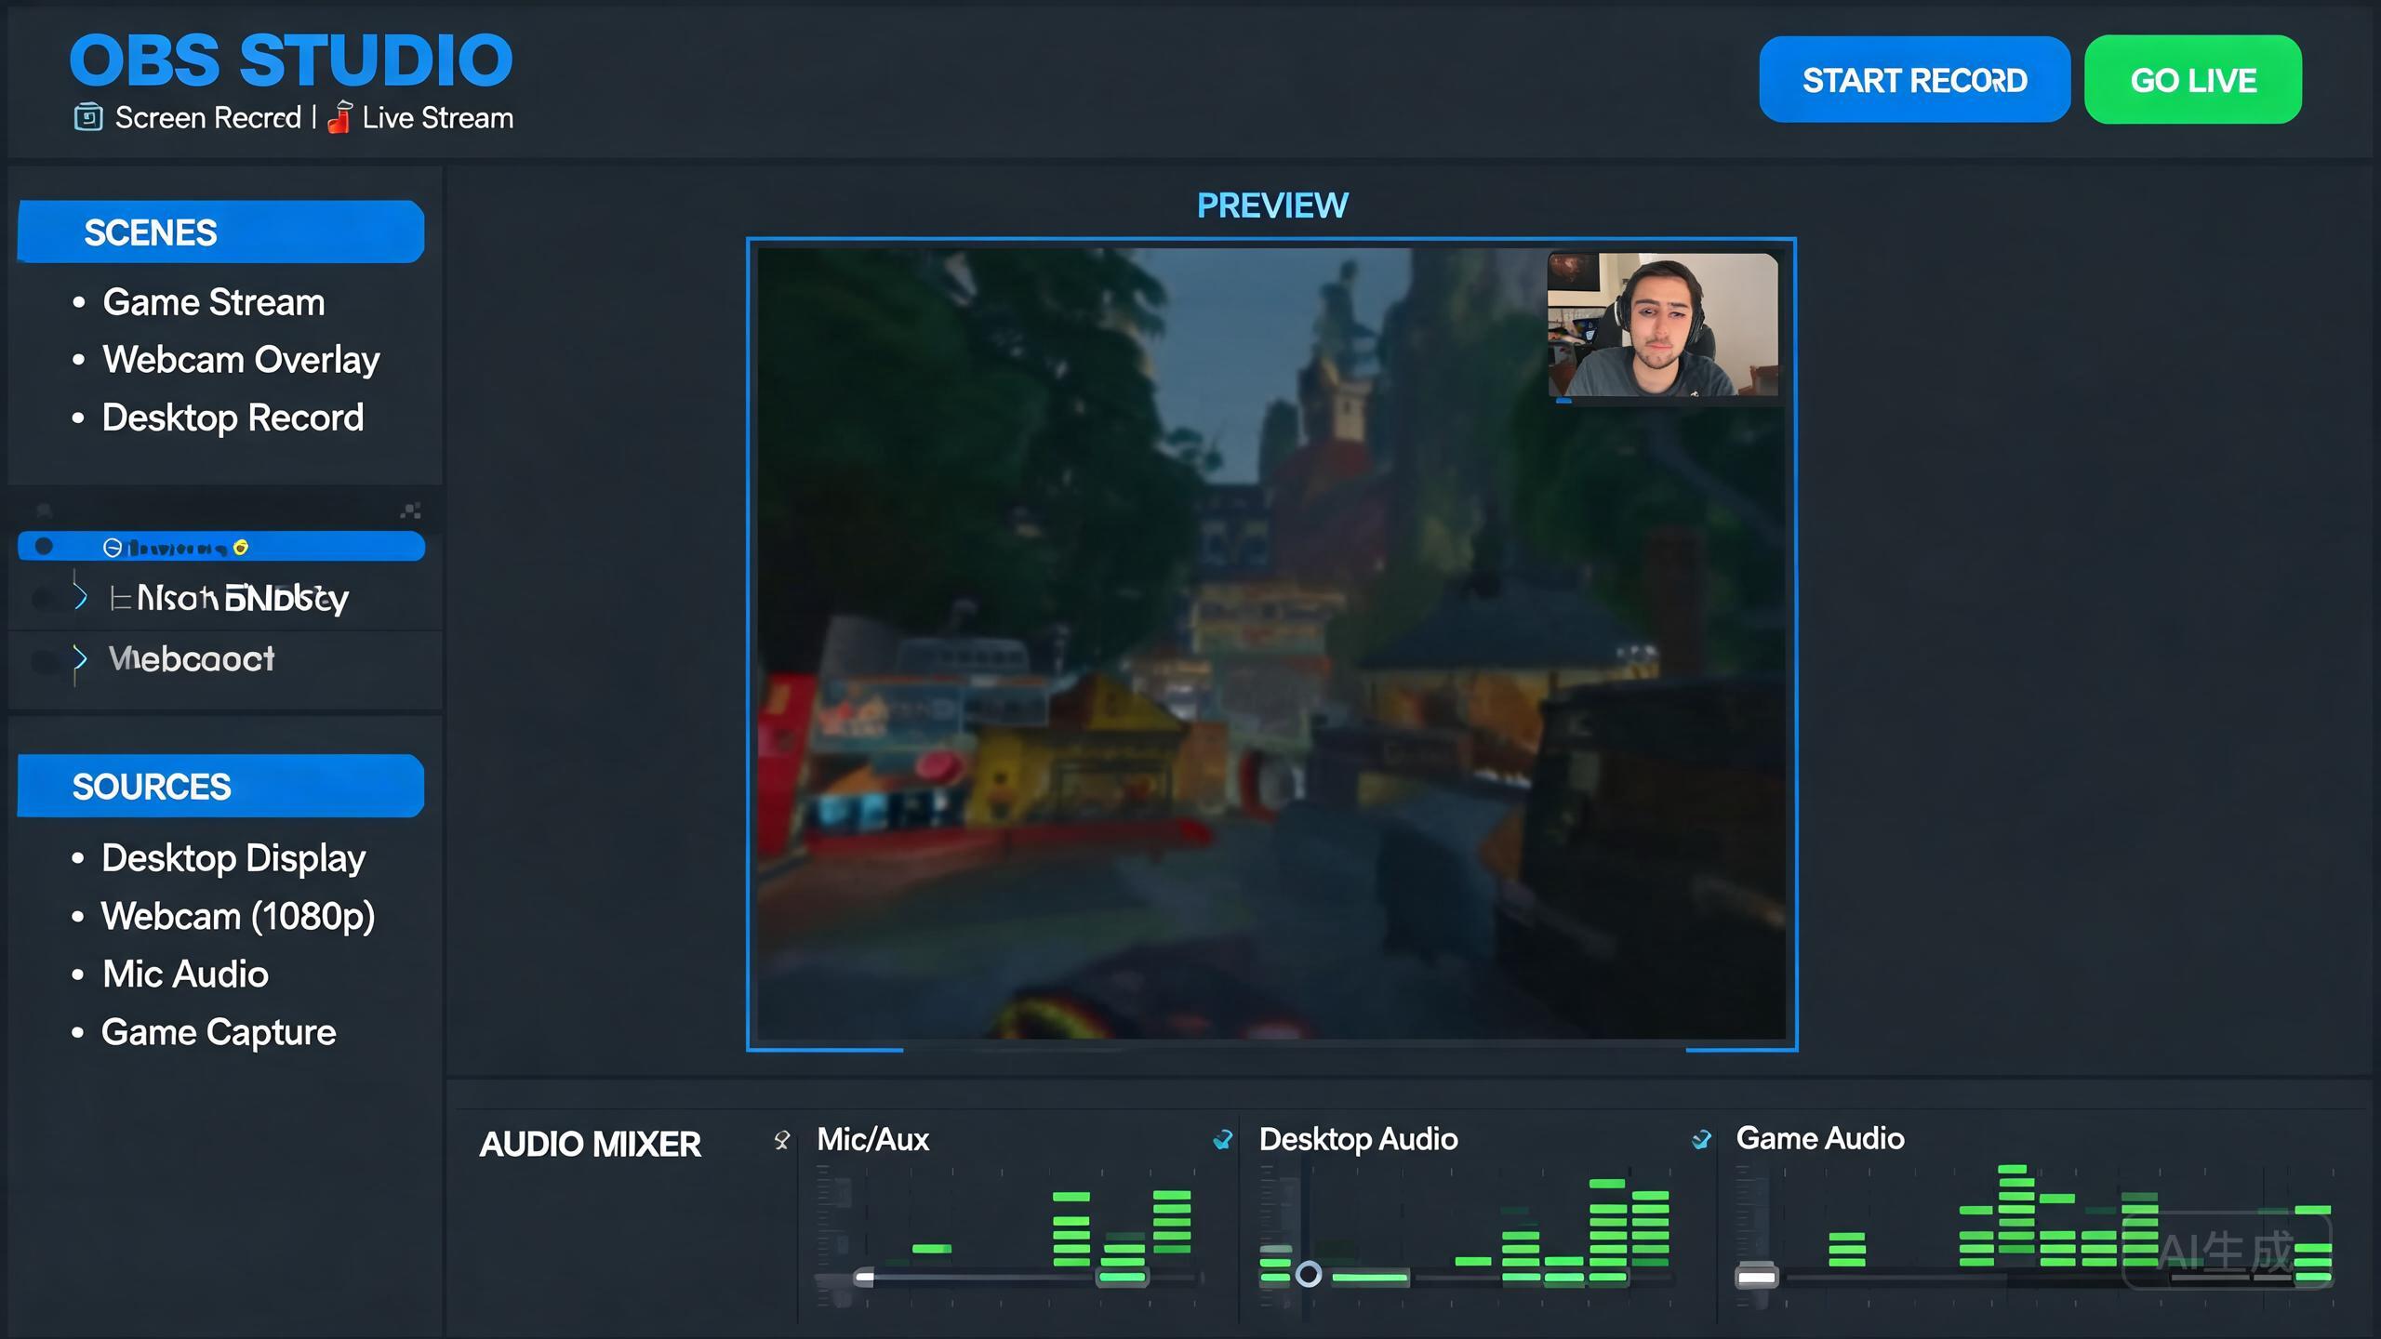
Task: Toggle the mute icon beside Mic/Aux
Action: (x=782, y=1140)
